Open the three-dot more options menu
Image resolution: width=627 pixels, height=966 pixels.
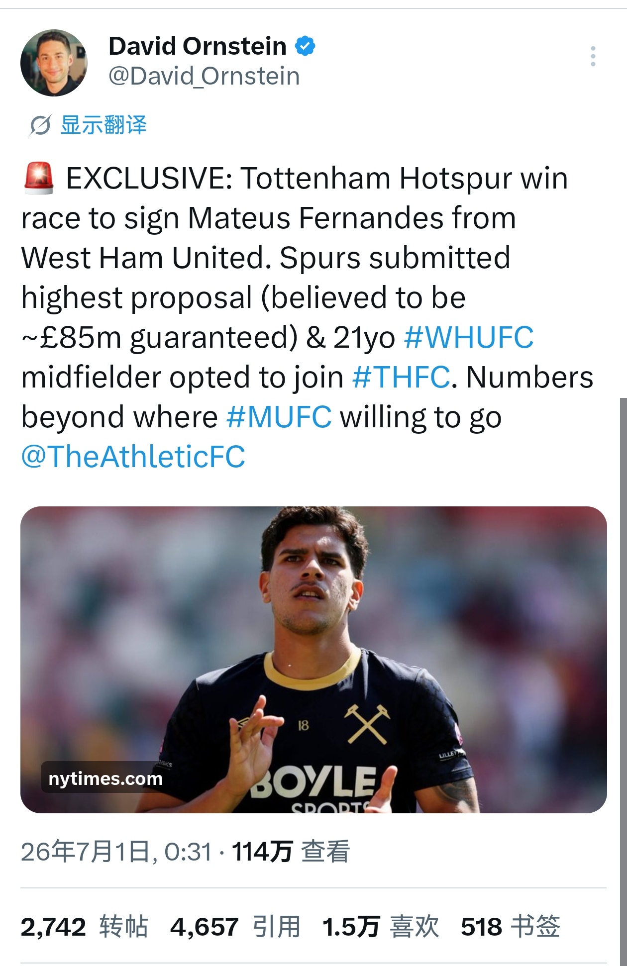[593, 56]
